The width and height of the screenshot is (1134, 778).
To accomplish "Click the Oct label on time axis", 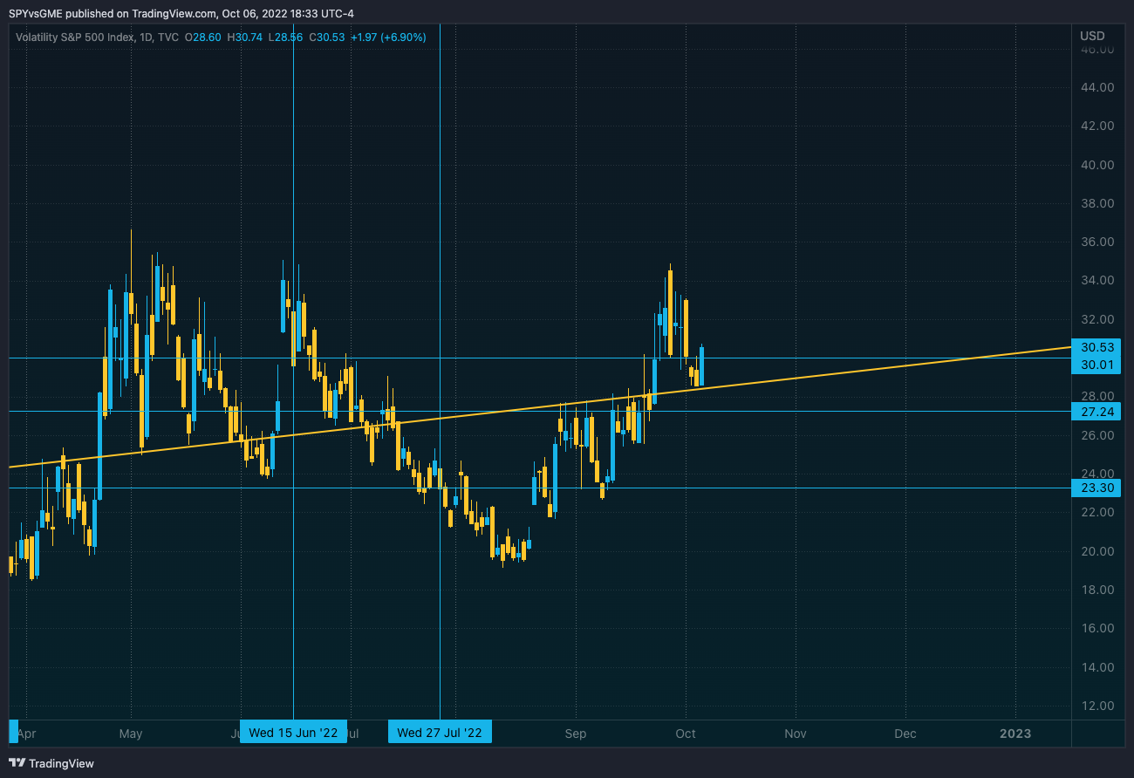I will point(686,734).
